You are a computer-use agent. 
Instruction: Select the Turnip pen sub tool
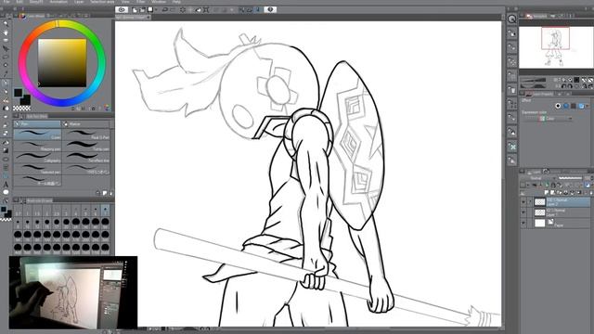[86, 147]
